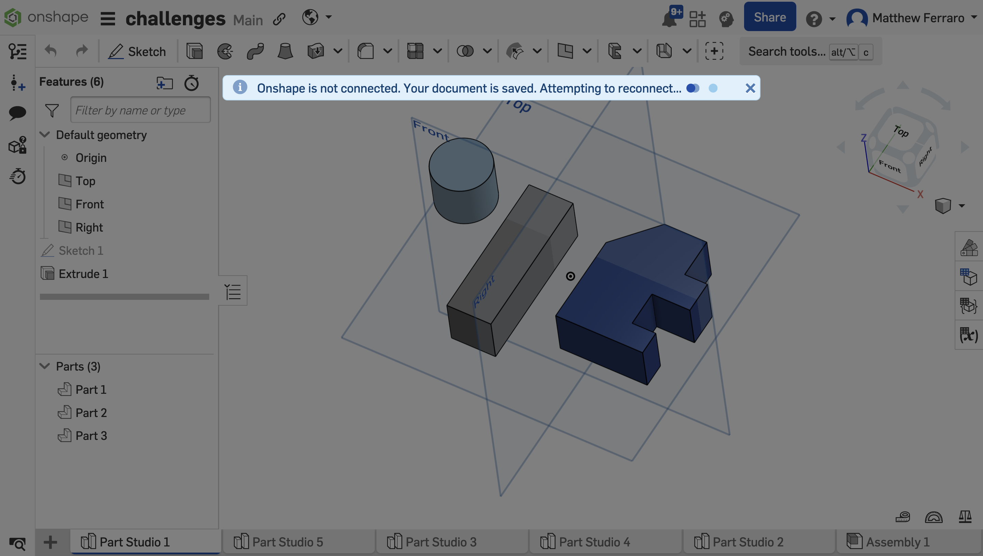Collapse the Default geometry group
The width and height of the screenshot is (983, 556).
[45, 135]
